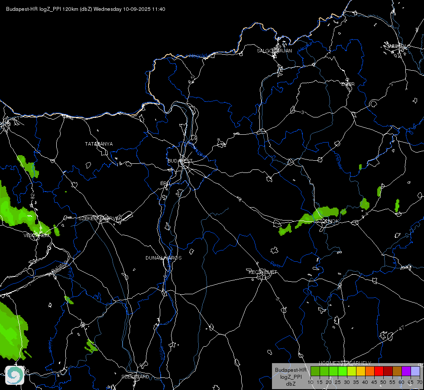
Task: Click the legend scale value 30
Action: [347, 383]
